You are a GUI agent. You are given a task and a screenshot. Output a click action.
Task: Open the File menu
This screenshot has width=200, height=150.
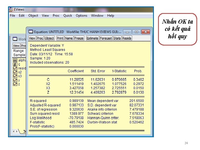[x=12, y=16]
